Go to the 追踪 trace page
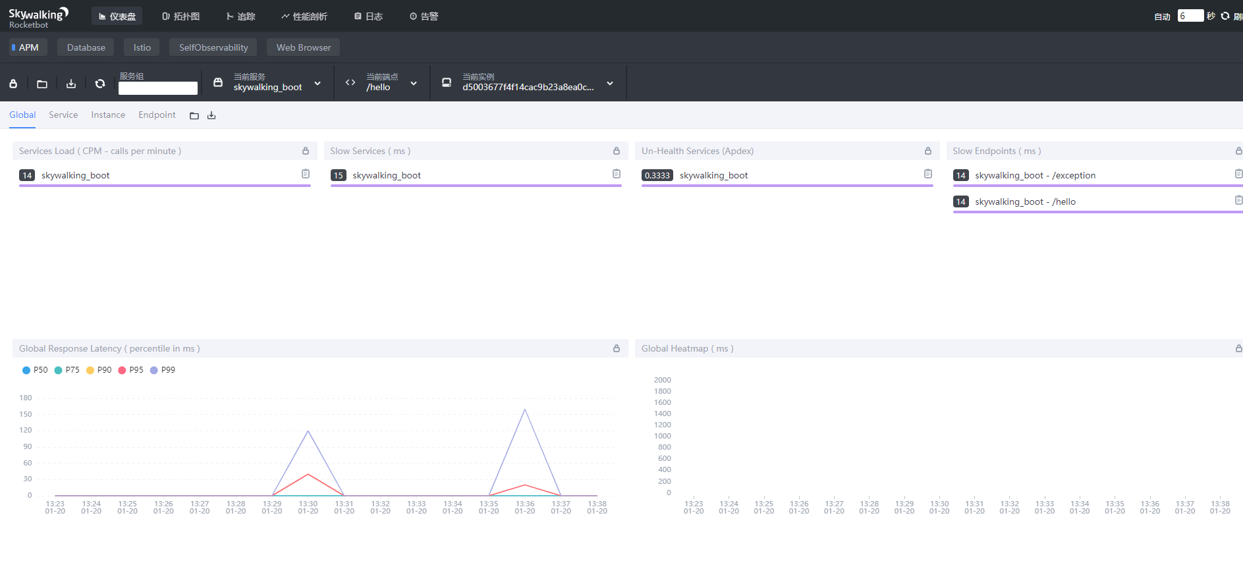Image resolution: width=1243 pixels, height=584 pixels. pyautogui.click(x=240, y=16)
